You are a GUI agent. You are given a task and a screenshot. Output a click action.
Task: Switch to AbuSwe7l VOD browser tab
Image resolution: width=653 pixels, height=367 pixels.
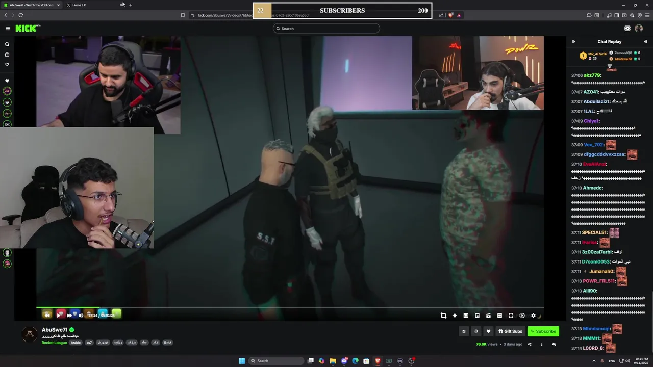(x=32, y=5)
